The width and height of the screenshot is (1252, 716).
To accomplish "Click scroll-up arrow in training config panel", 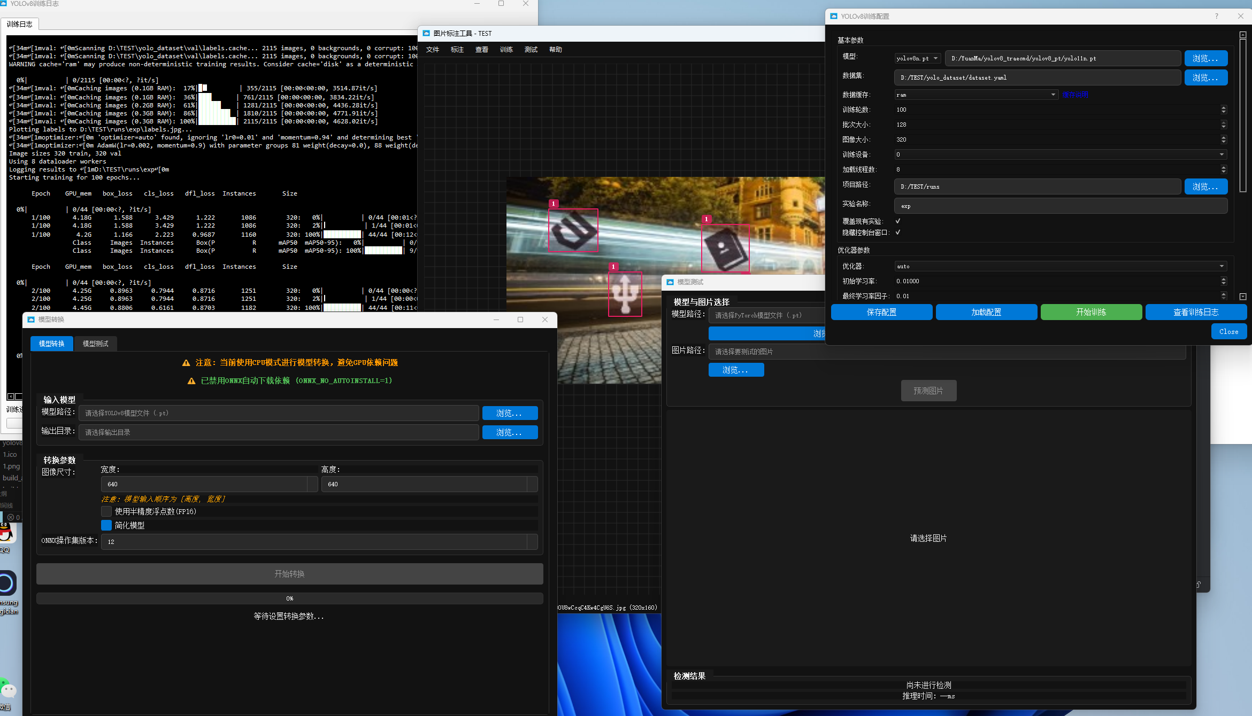I will click(1243, 35).
